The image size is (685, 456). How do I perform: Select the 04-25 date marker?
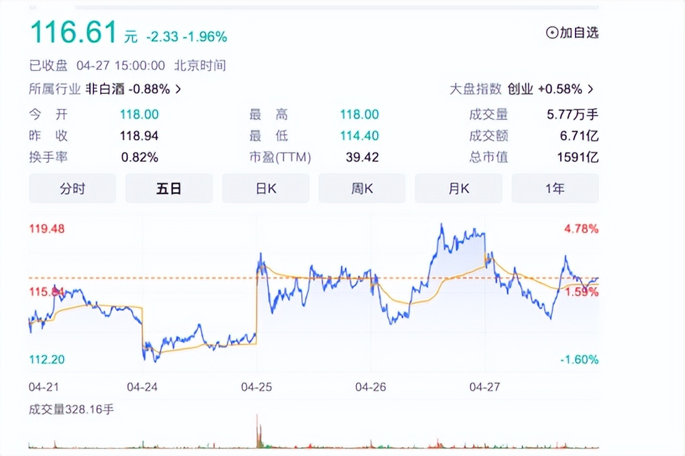[257, 387]
